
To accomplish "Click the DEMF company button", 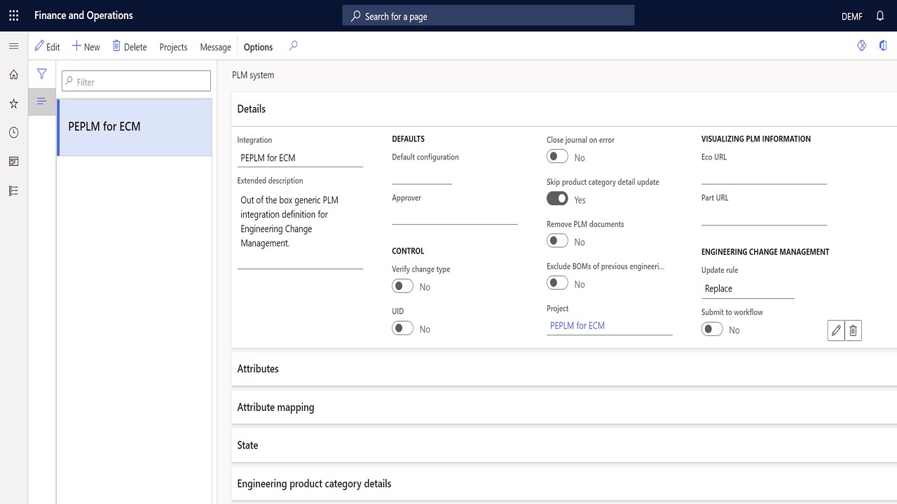I will tap(851, 16).
